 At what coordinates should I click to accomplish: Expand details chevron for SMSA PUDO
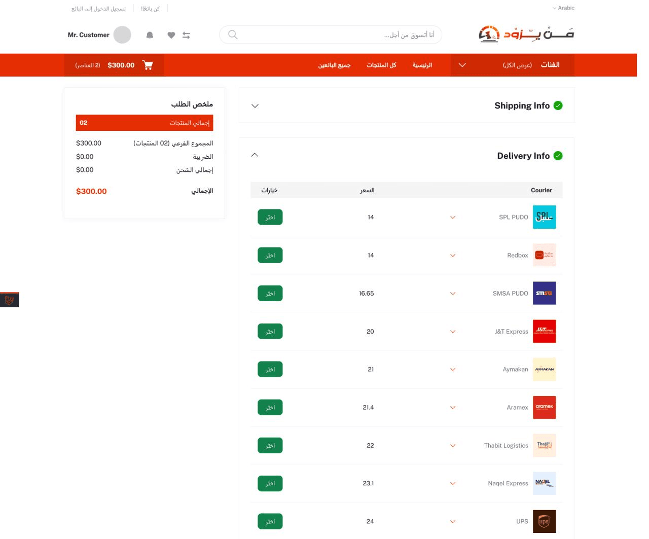pyautogui.click(x=453, y=293)
